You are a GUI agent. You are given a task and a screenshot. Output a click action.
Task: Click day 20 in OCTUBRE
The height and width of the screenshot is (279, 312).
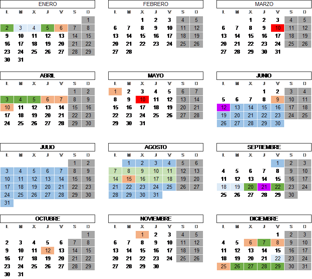coord(61,258)
